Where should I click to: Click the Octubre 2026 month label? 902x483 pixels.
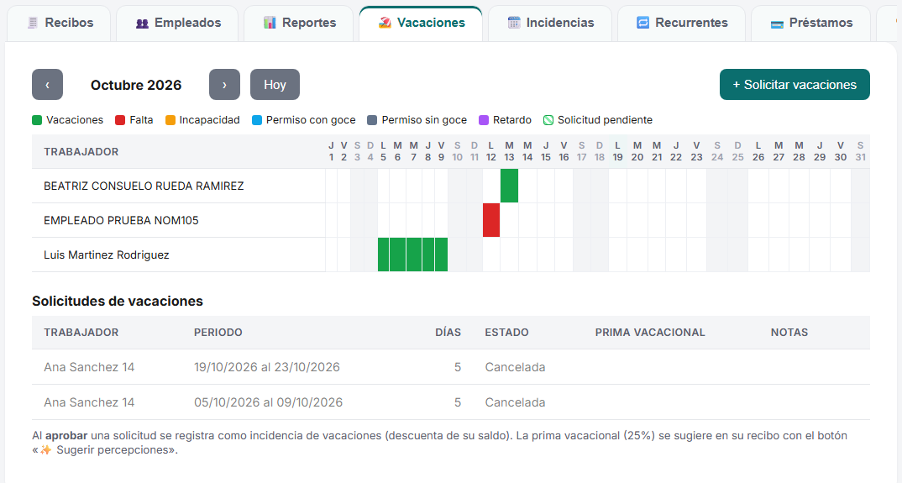136,85
